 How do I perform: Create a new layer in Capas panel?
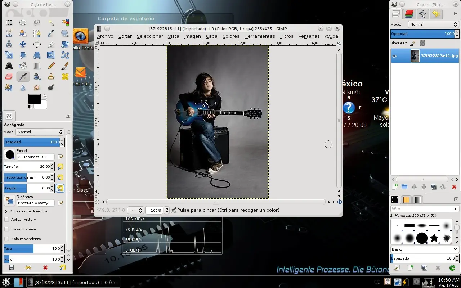pyautogui.click(x=395, y=187)
